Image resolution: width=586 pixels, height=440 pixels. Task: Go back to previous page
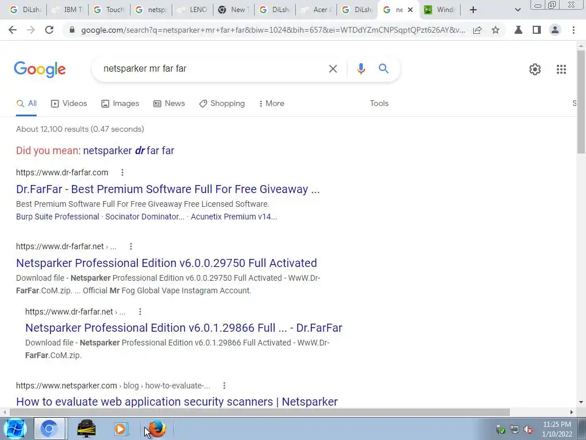click(x=13, y=30)
